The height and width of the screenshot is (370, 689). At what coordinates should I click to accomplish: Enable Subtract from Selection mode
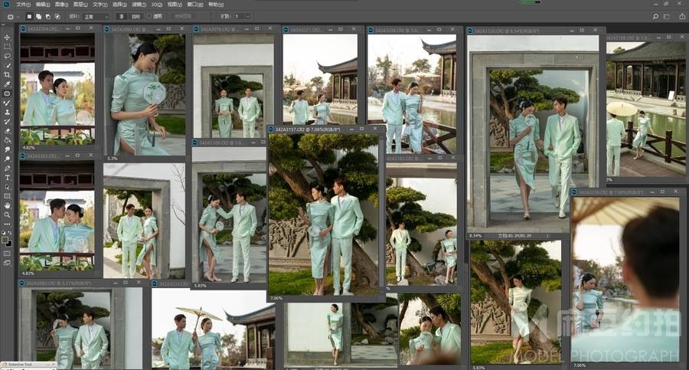(48, 16)
